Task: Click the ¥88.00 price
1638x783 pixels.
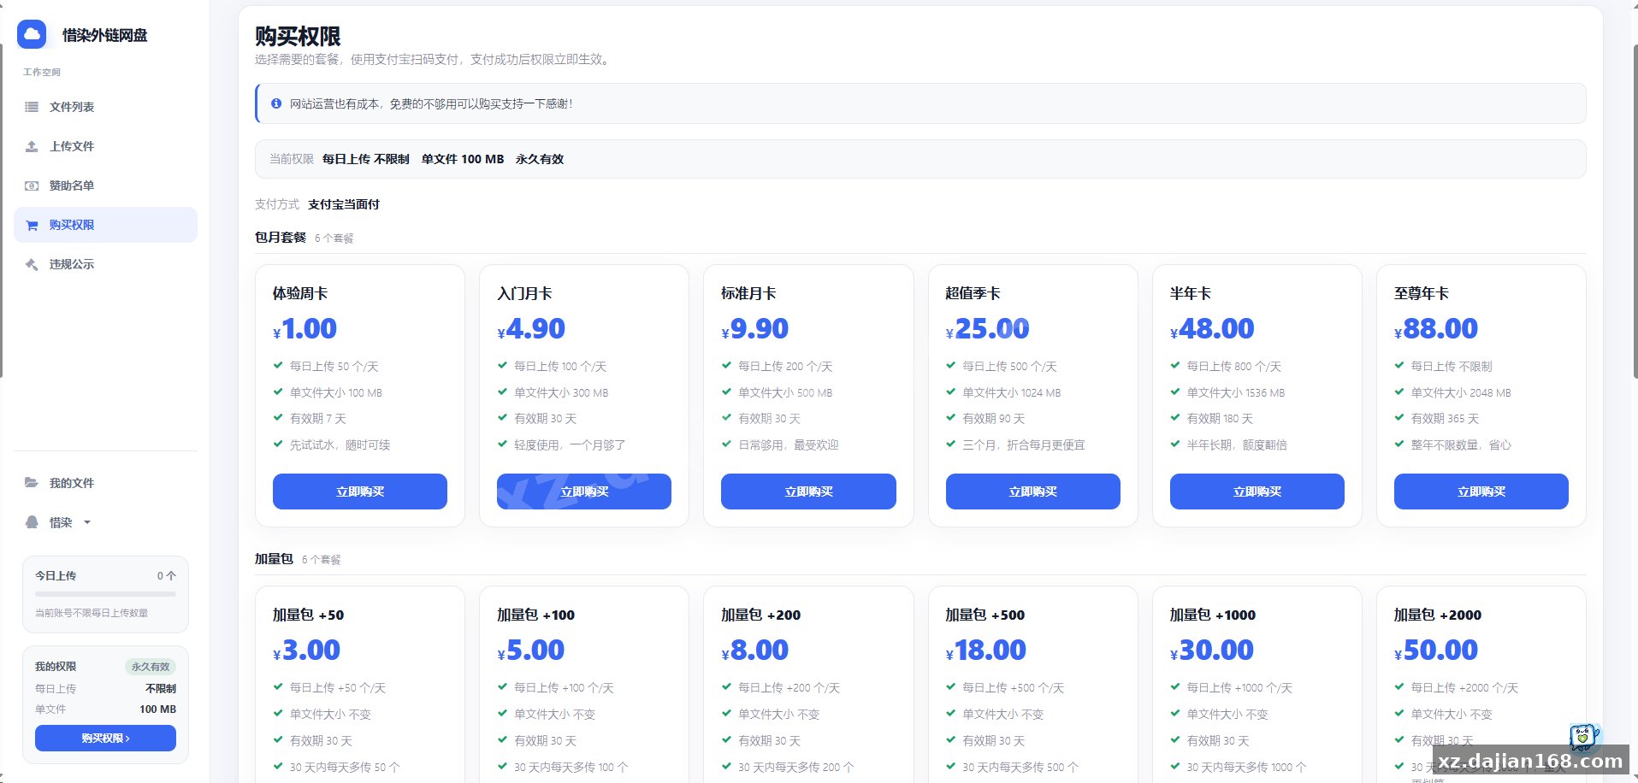Action: pos(1436,329)
